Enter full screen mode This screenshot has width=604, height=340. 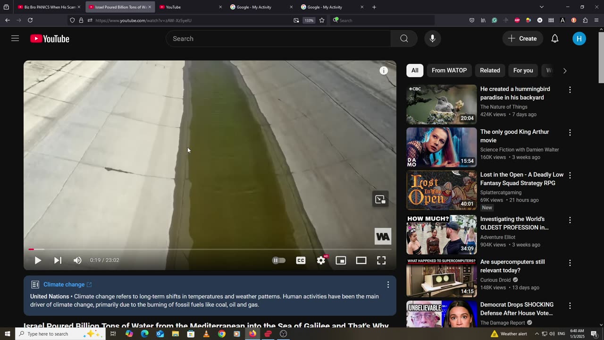pos(381,260)
